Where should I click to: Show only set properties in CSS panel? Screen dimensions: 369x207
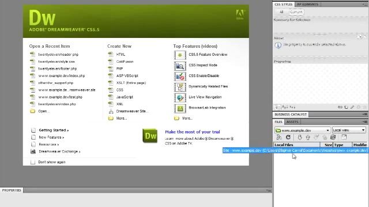292,107
